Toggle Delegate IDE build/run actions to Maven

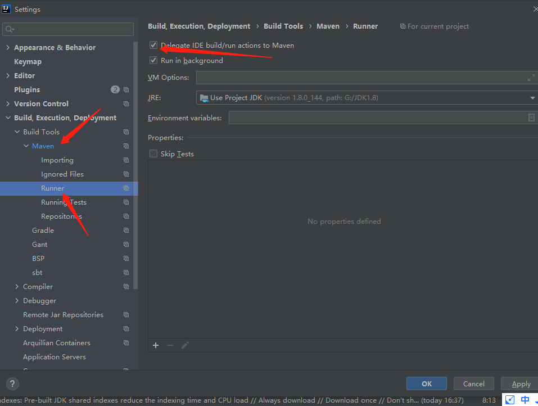pyautogui.click(x=153, y=46)
